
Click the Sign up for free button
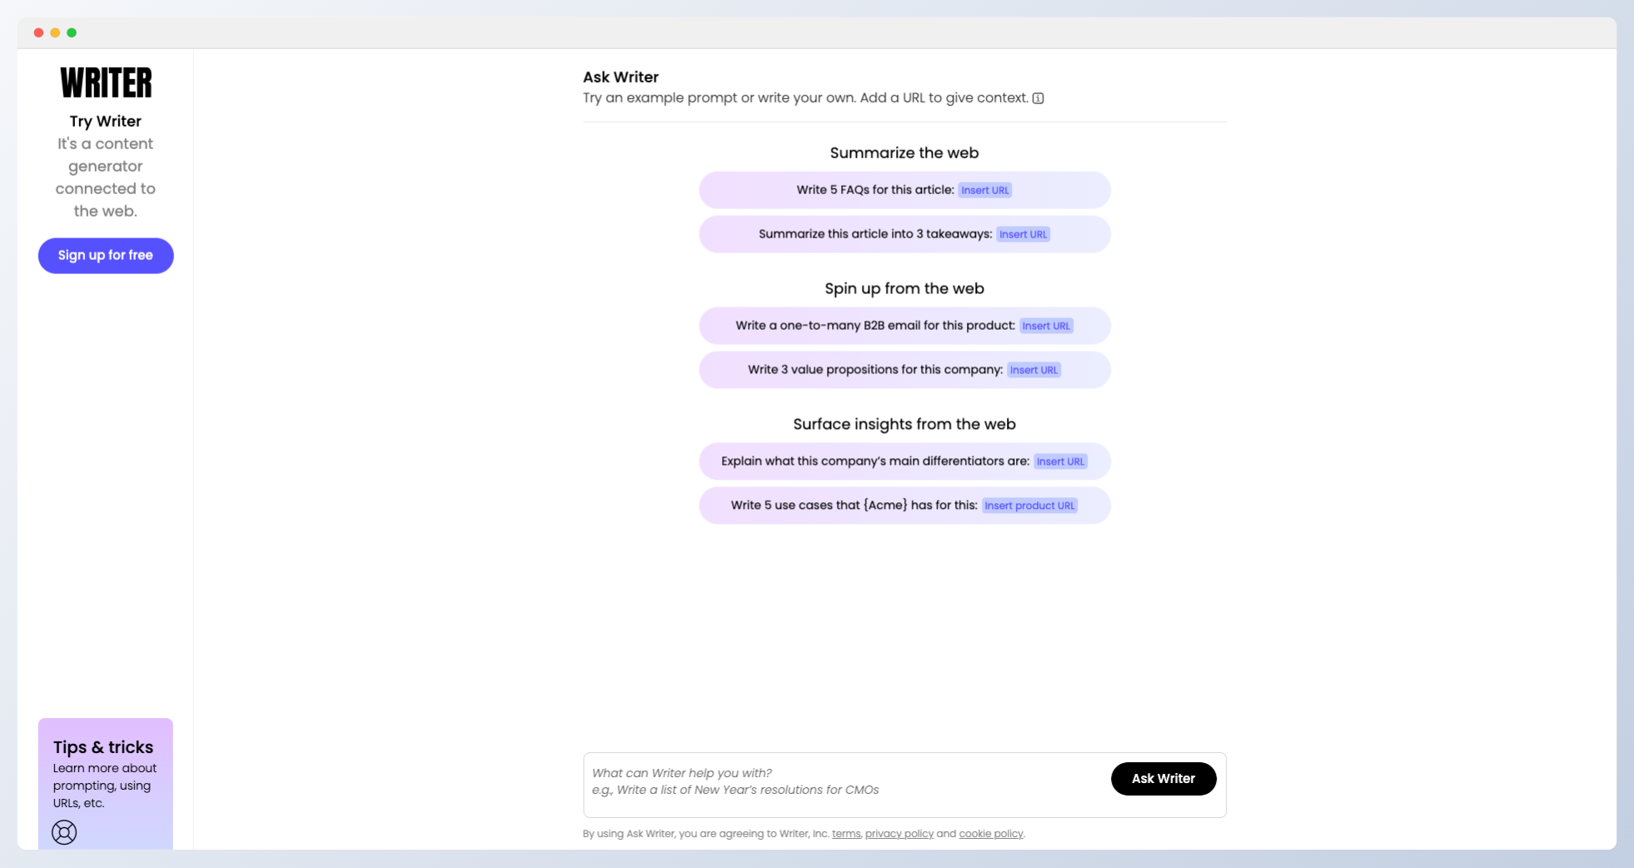(x=106, y=256)
